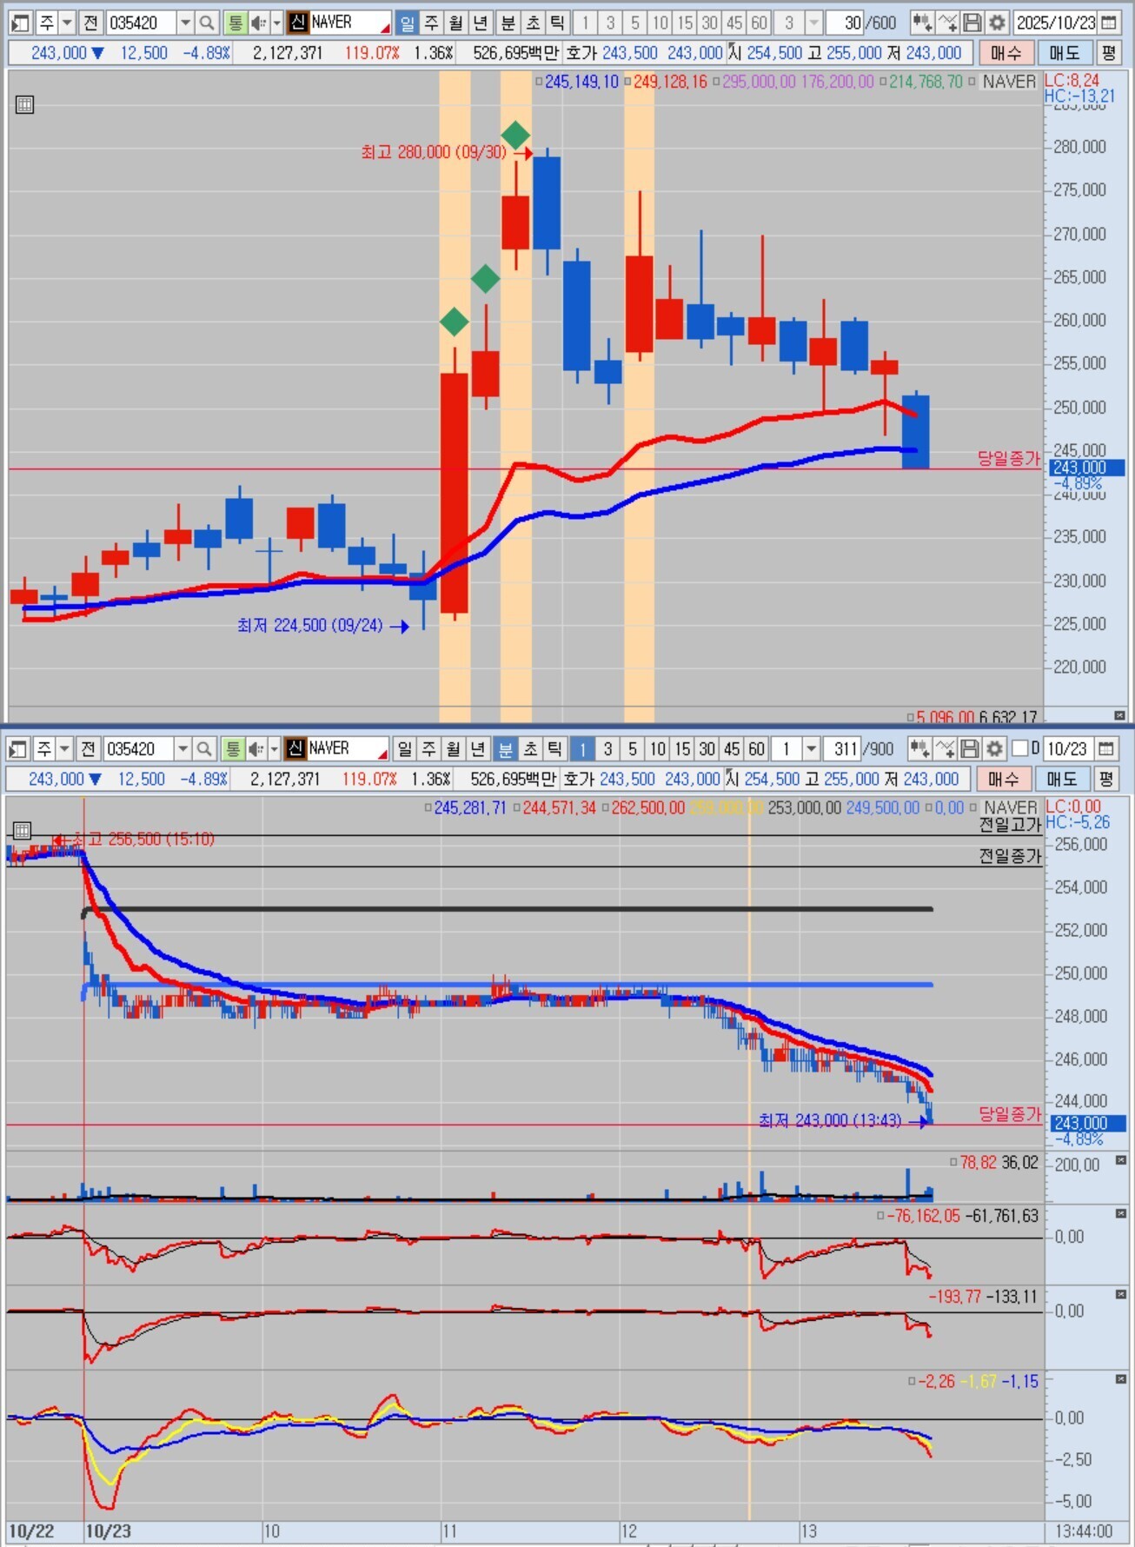Click save disk icon in bottom chart toolbar
The image size is (1135, 1547).
970,748
